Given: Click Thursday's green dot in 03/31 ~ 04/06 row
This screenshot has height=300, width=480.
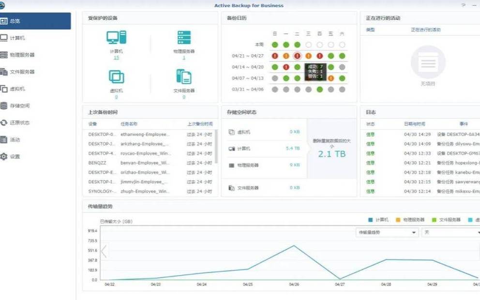Looking at the screenshot, I should pos(319,90).
